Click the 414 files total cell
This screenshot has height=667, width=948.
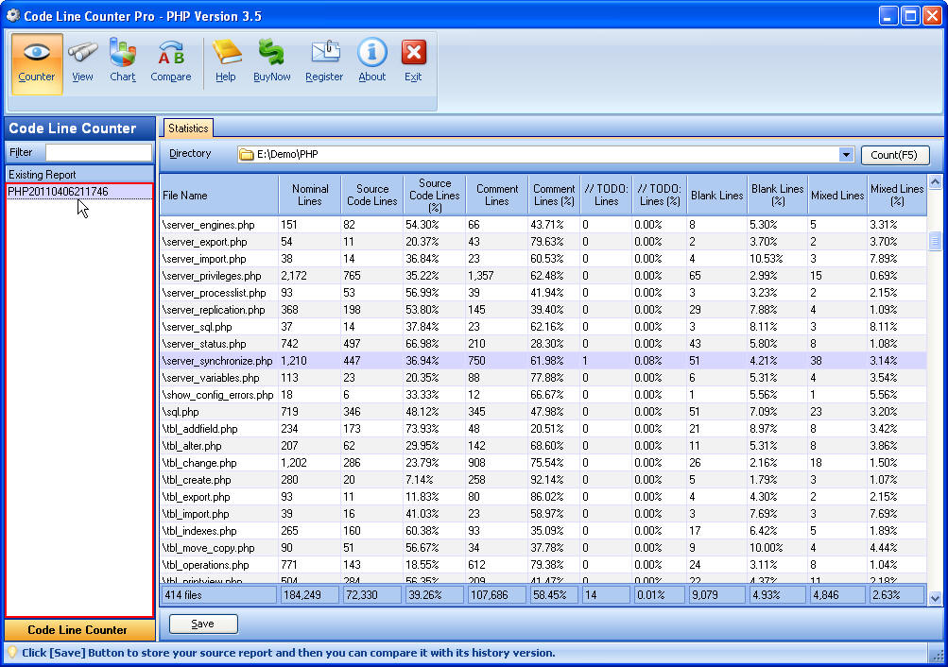[219, 594]
